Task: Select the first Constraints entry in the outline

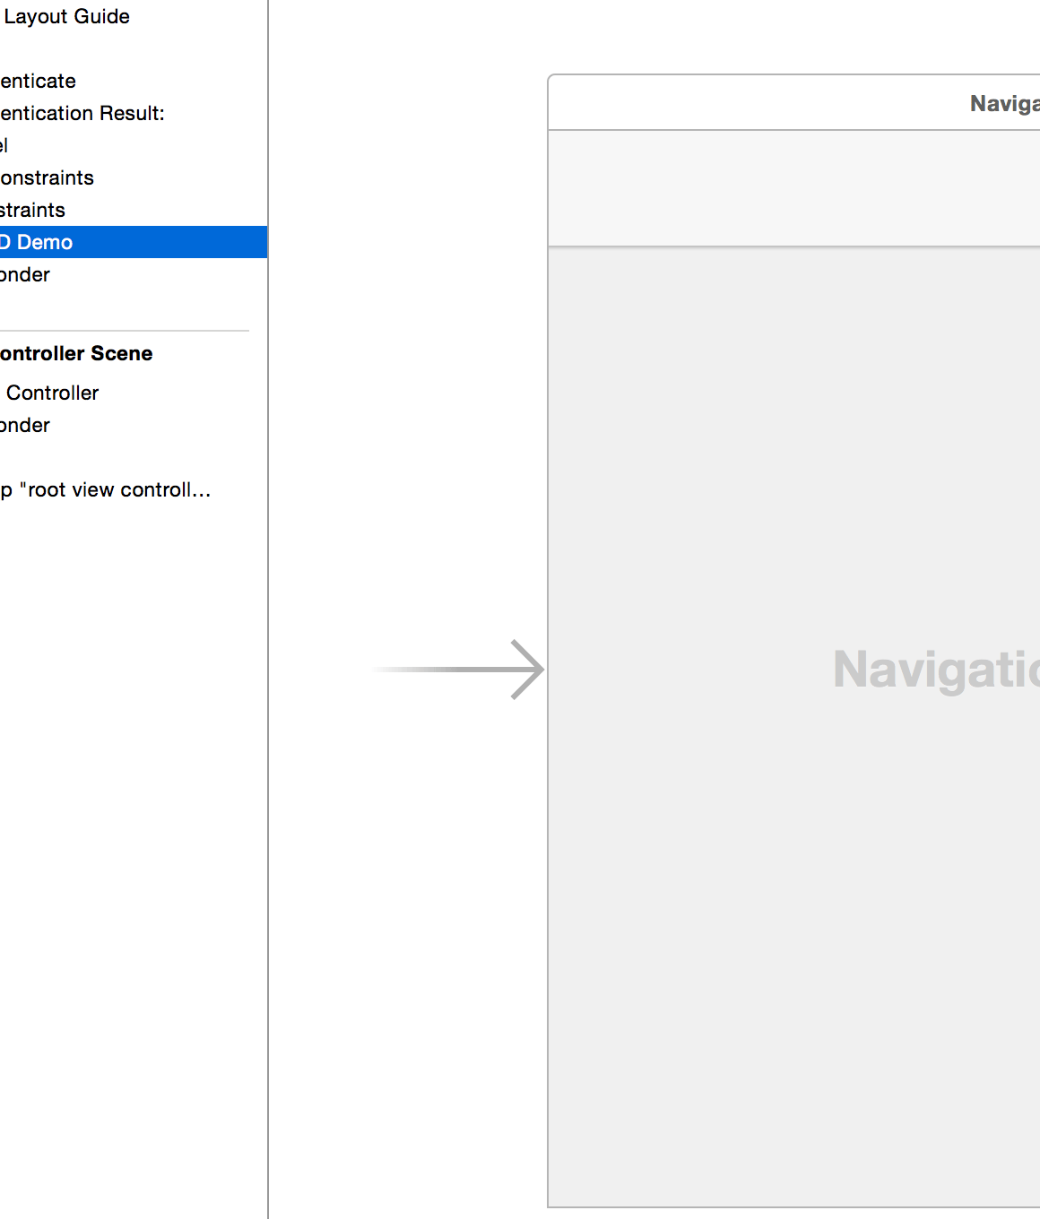Action: (47, 177)
